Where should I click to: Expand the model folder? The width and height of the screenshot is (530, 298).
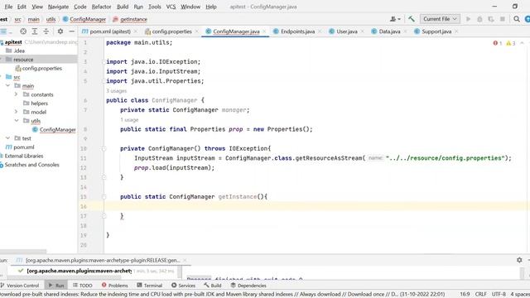pos(16,112)
